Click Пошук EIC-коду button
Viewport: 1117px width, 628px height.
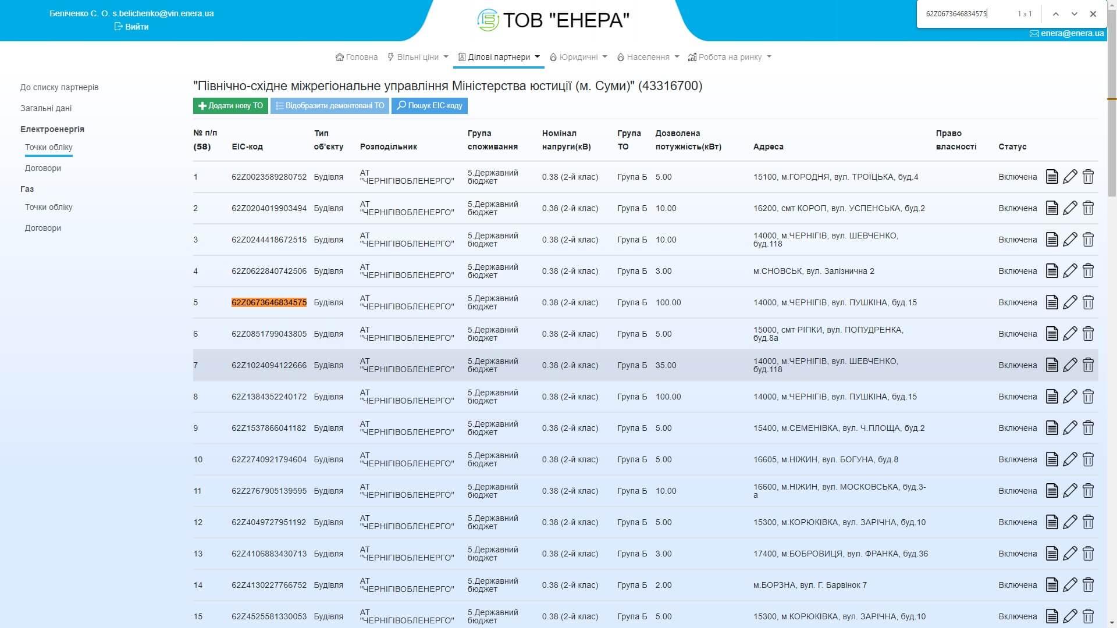pyautogui.click(x=429, y=106)
